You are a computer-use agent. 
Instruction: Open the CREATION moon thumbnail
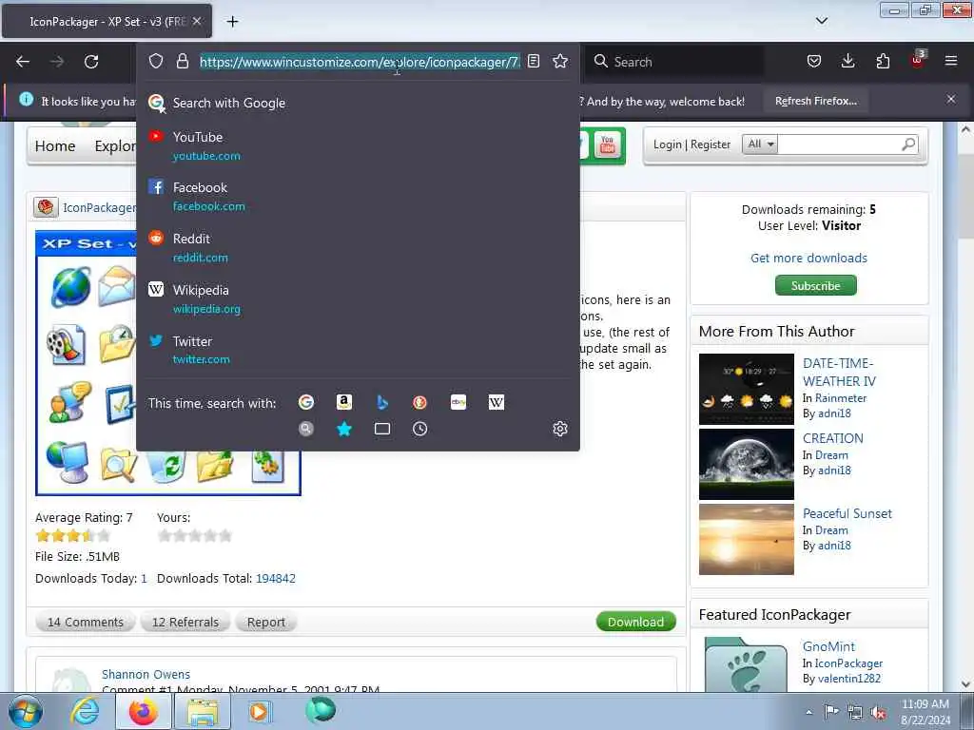tap(746, 464)
